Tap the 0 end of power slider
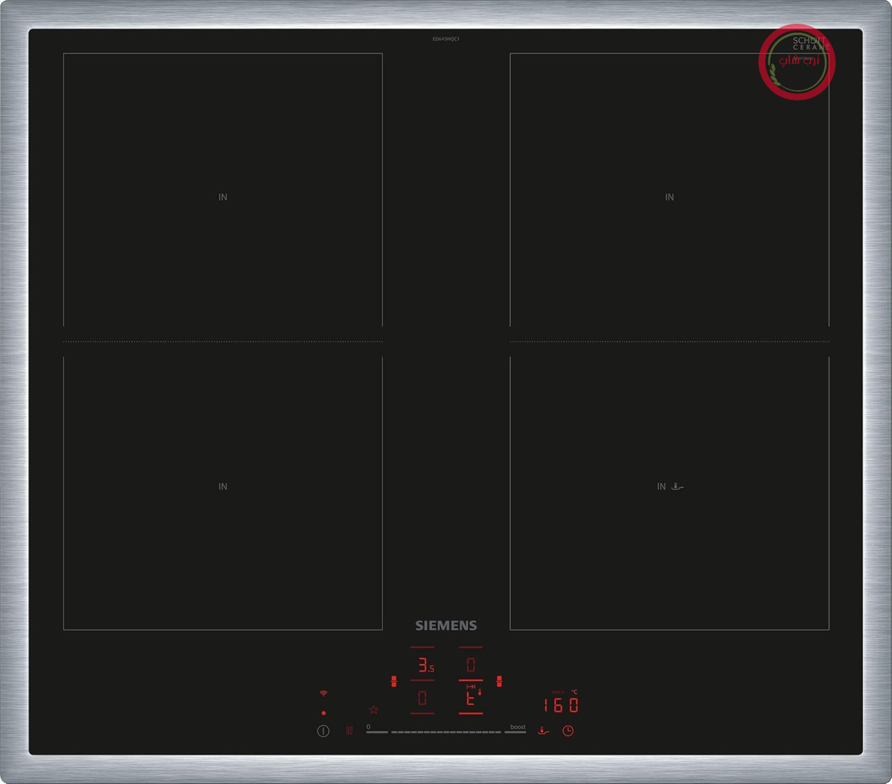892x784 pixels. point(376,729)
